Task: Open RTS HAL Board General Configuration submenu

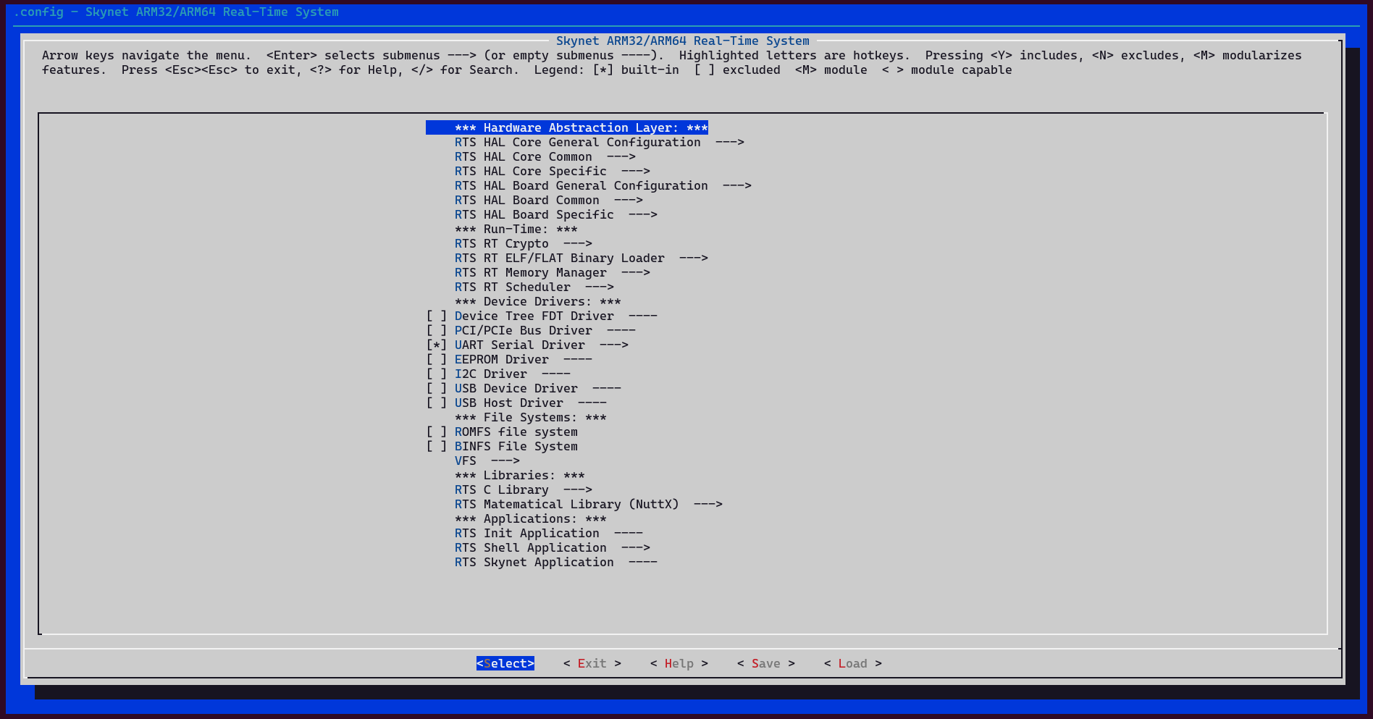Action: click(x=603, y=186)
